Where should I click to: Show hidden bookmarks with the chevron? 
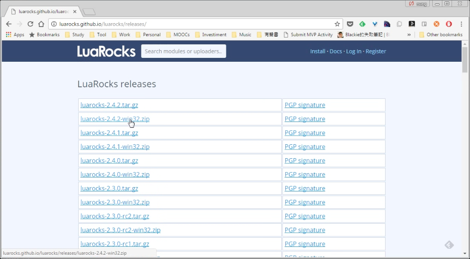point(409,34)
